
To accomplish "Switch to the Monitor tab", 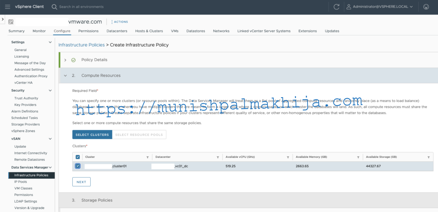I will 39,31.
